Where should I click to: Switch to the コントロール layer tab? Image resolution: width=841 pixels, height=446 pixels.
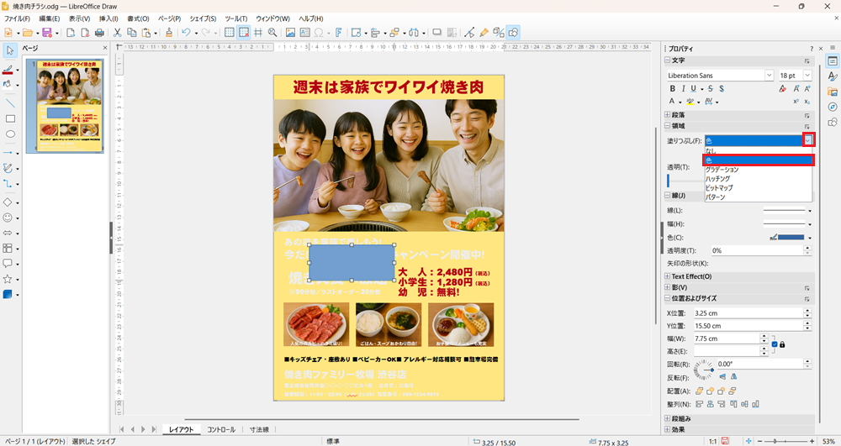(221, 429)
